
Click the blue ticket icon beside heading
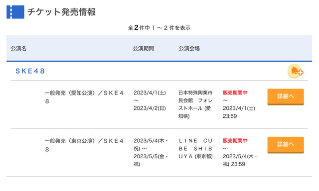click(15, 12)
